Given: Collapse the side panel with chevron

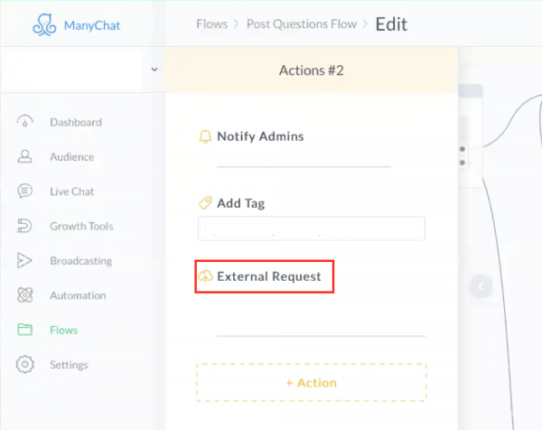Looking at the screenshot, I should [x=481, y=286].
